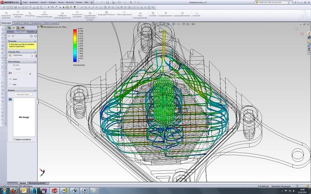
Task: Click Komponenten einfügen tool
Action: [x=18, y=14]
